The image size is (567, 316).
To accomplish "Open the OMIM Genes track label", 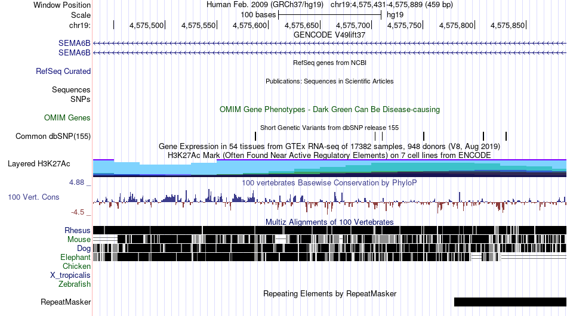I will (67, 117).
